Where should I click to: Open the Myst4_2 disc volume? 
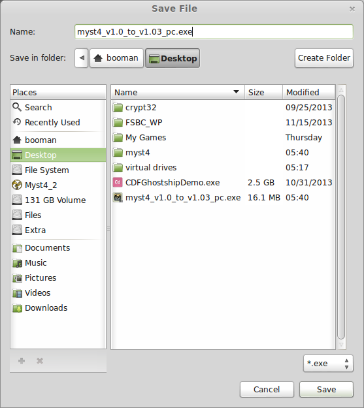pos(58,185)
